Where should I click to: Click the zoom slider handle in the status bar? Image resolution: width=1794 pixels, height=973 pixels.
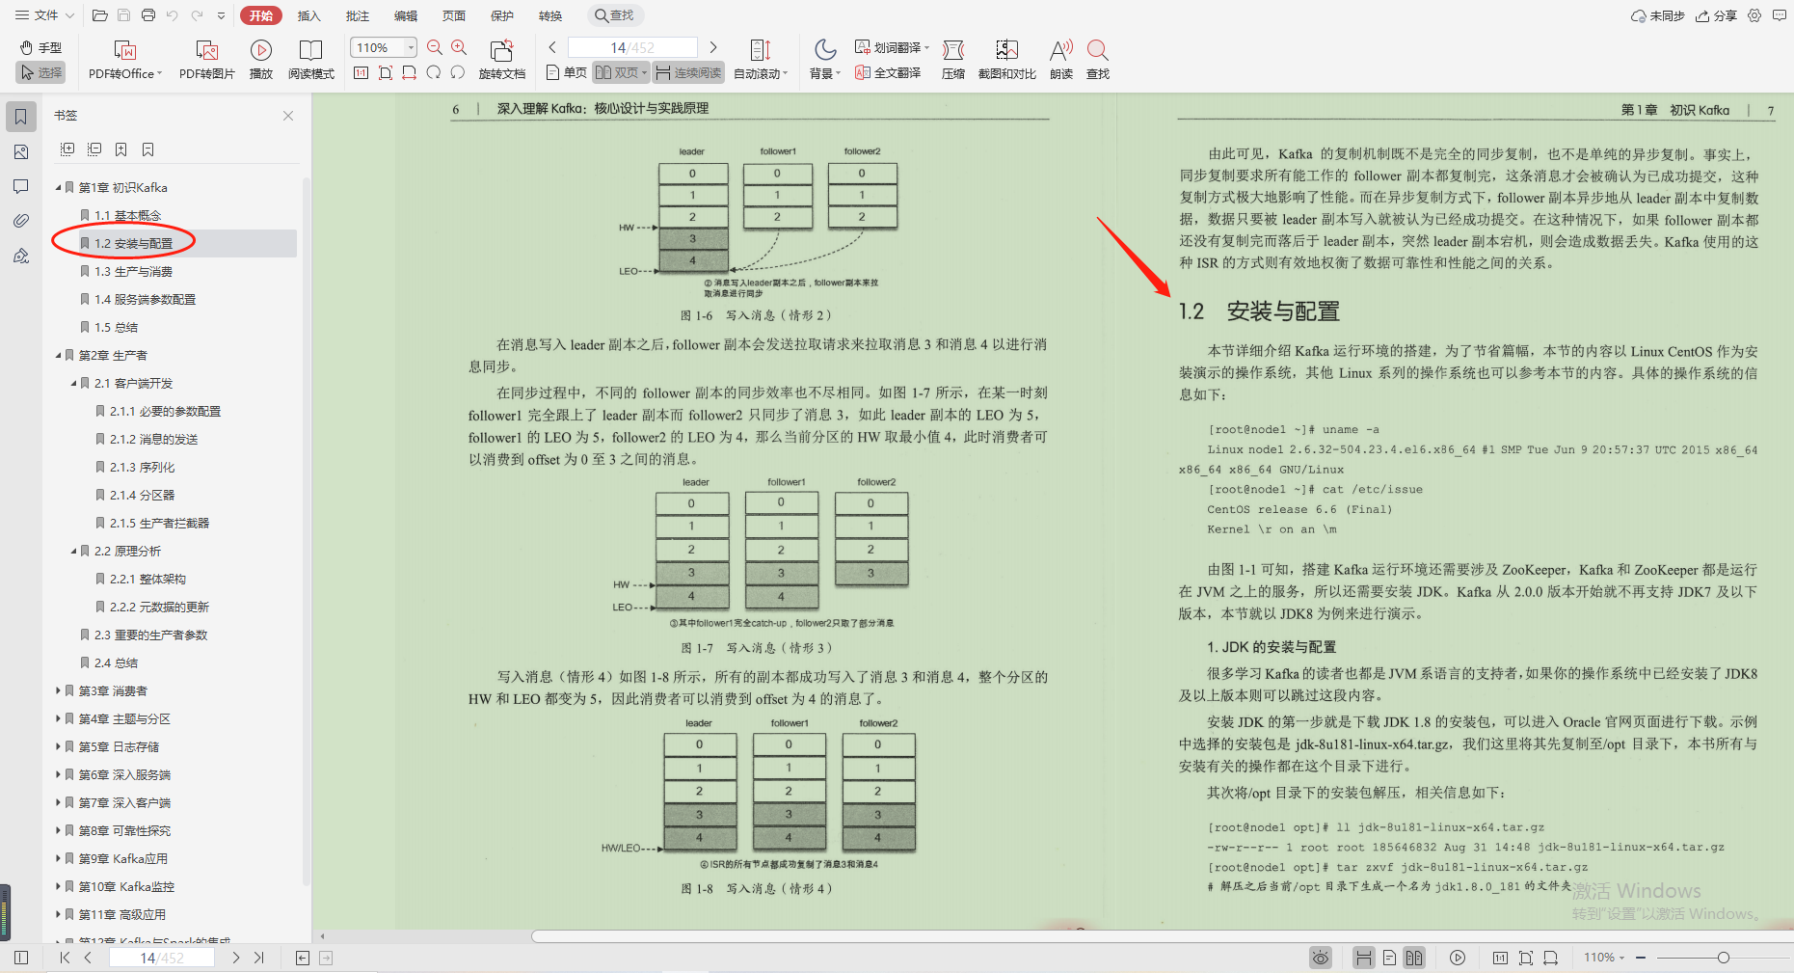[1723, 958]
